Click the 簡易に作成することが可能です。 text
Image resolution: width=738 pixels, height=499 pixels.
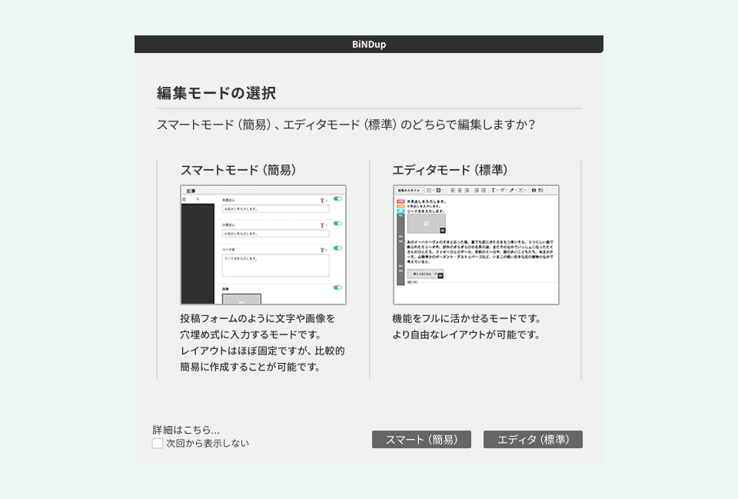tap(251, 367)
